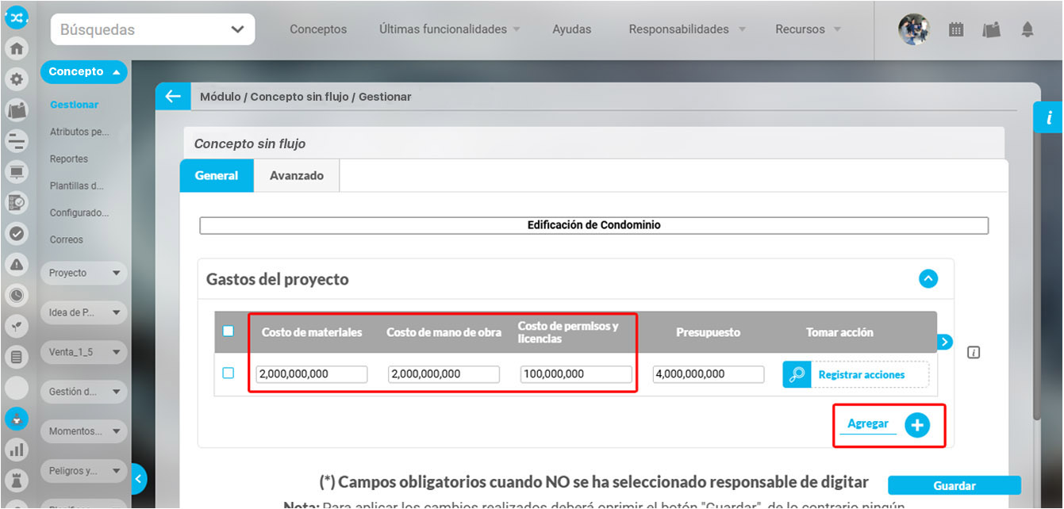
Task: Check the expense row checkbox
Action: [x=229, y=373]
